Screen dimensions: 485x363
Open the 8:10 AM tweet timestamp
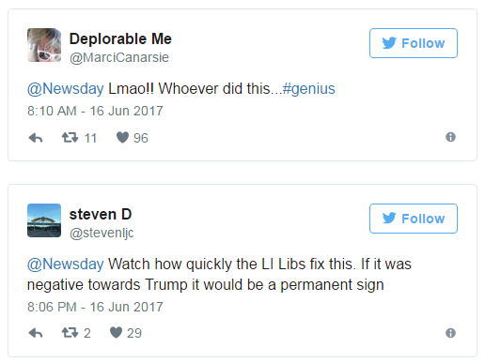(x=95, y=111)
